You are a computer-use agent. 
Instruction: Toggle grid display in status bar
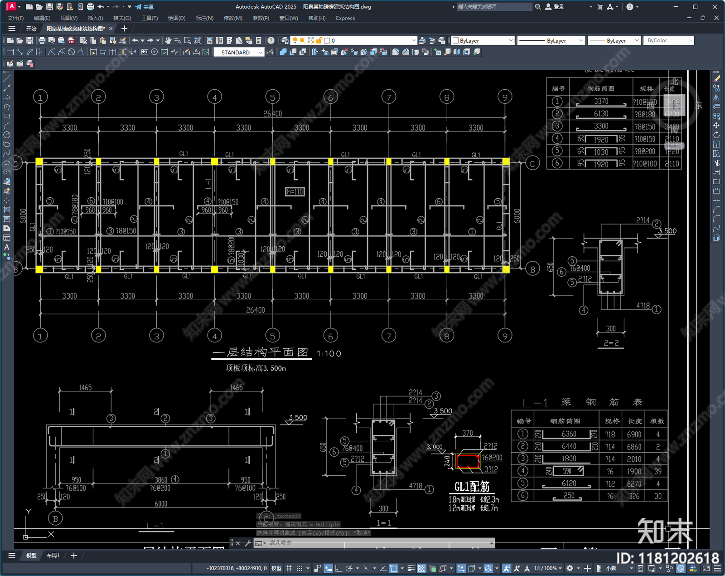[x=289, y=568]
